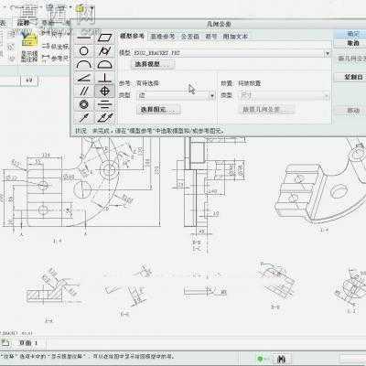Click the 尺寸 dimension ribbon tool
Screen dimensions: 366x366
55,34
